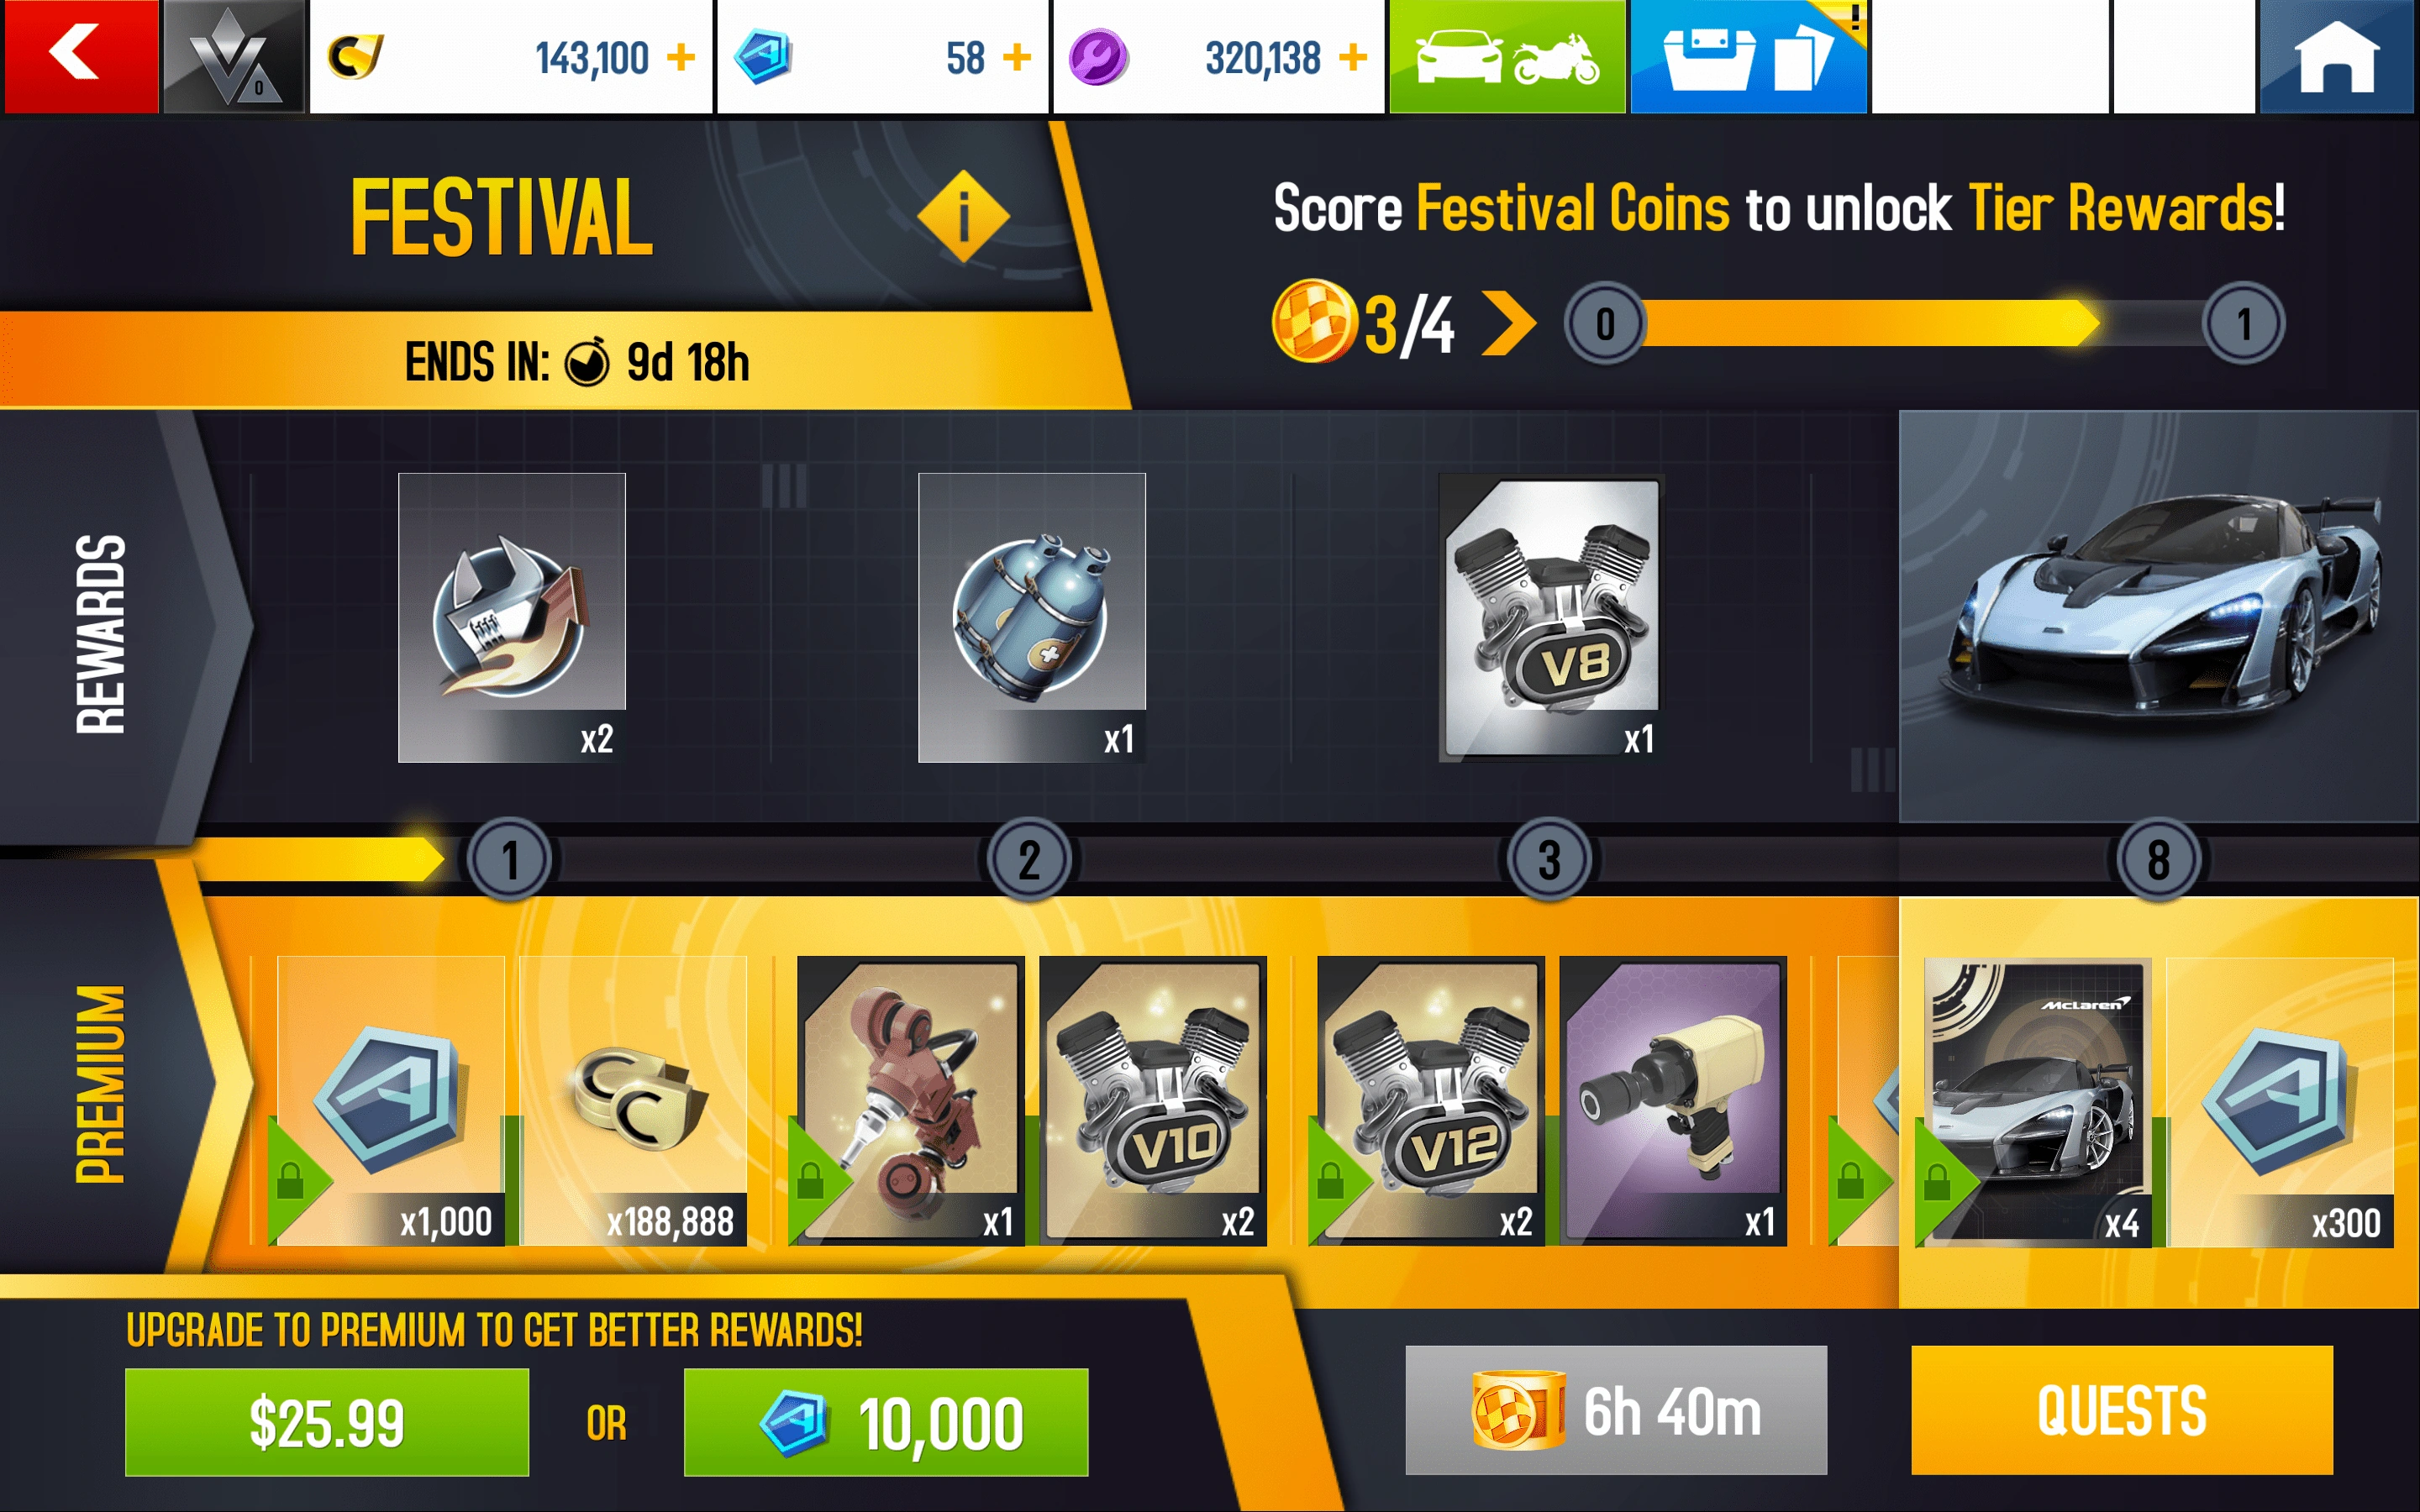Open the card packs inventory icon

tap(1748, 56)
